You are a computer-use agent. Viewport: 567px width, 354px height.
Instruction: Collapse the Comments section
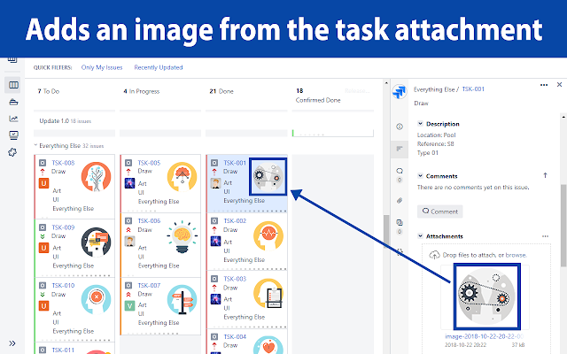[x=420, y=176]
